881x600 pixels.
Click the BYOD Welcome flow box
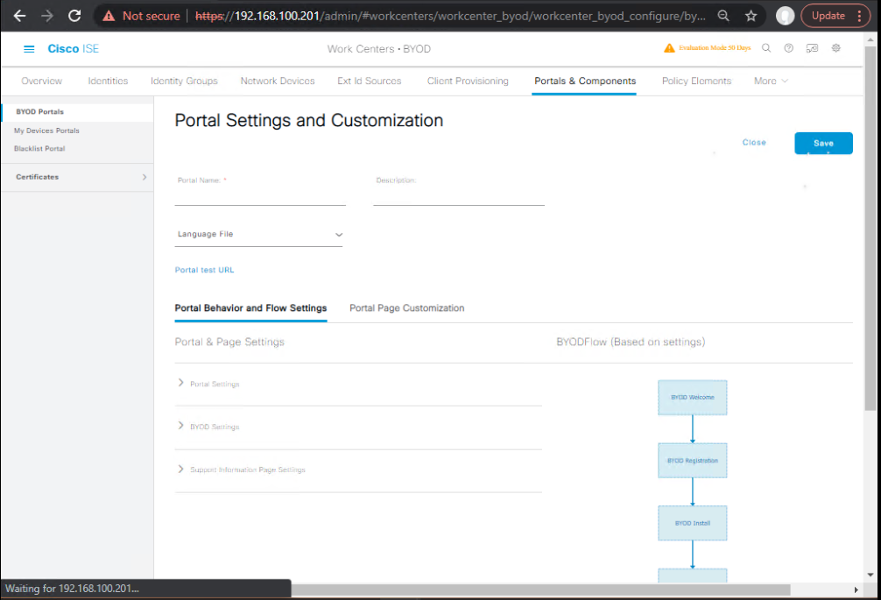[692, 398]
